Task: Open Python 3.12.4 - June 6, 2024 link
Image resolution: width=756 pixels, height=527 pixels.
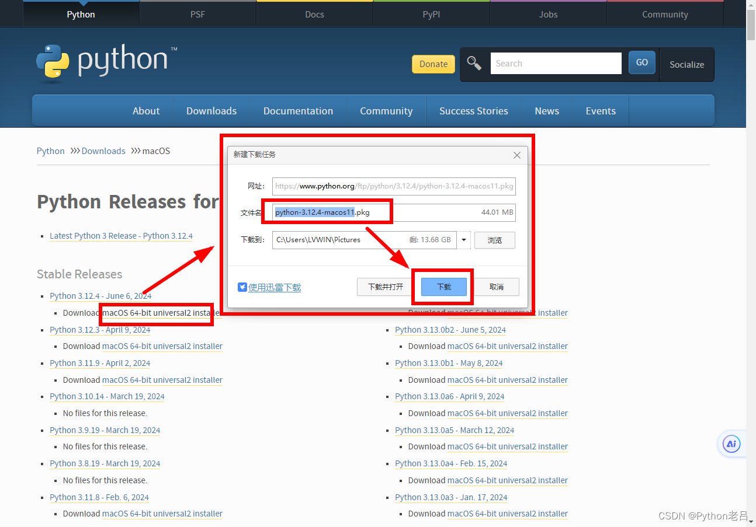Action: click(100, 296)
